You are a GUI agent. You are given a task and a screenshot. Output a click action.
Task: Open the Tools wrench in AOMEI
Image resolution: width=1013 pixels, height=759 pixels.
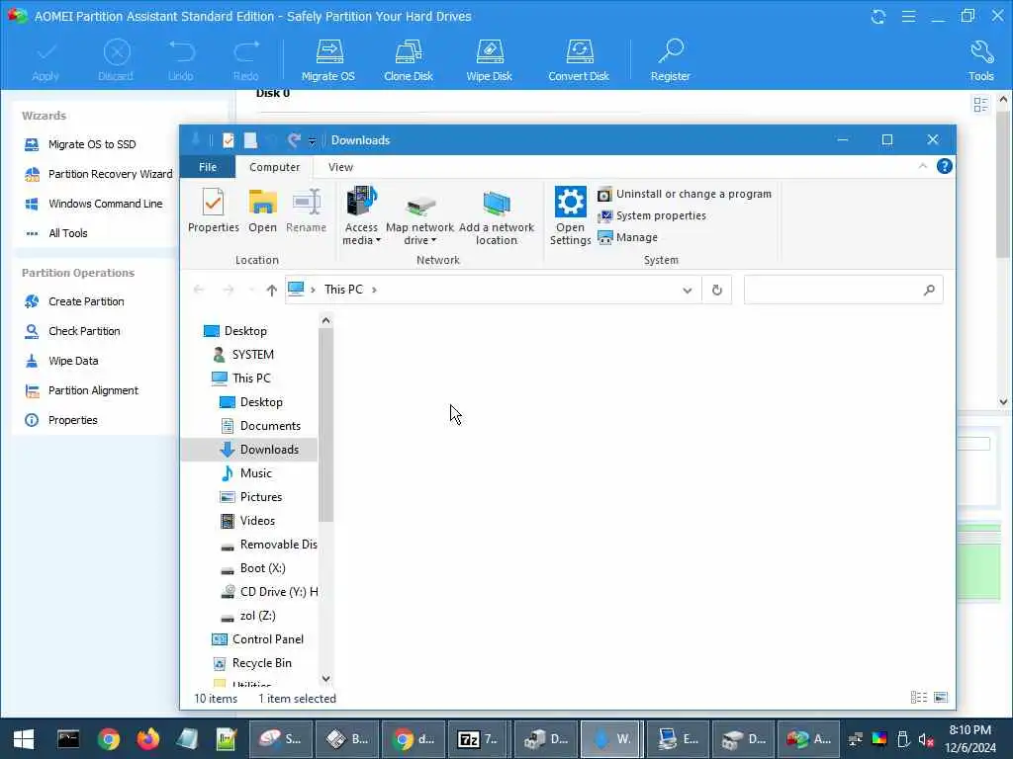click(980, 60)
